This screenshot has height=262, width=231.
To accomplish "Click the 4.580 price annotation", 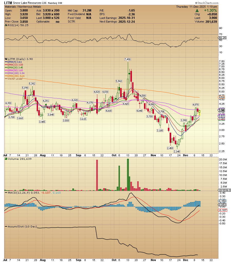I will [143, 96].
